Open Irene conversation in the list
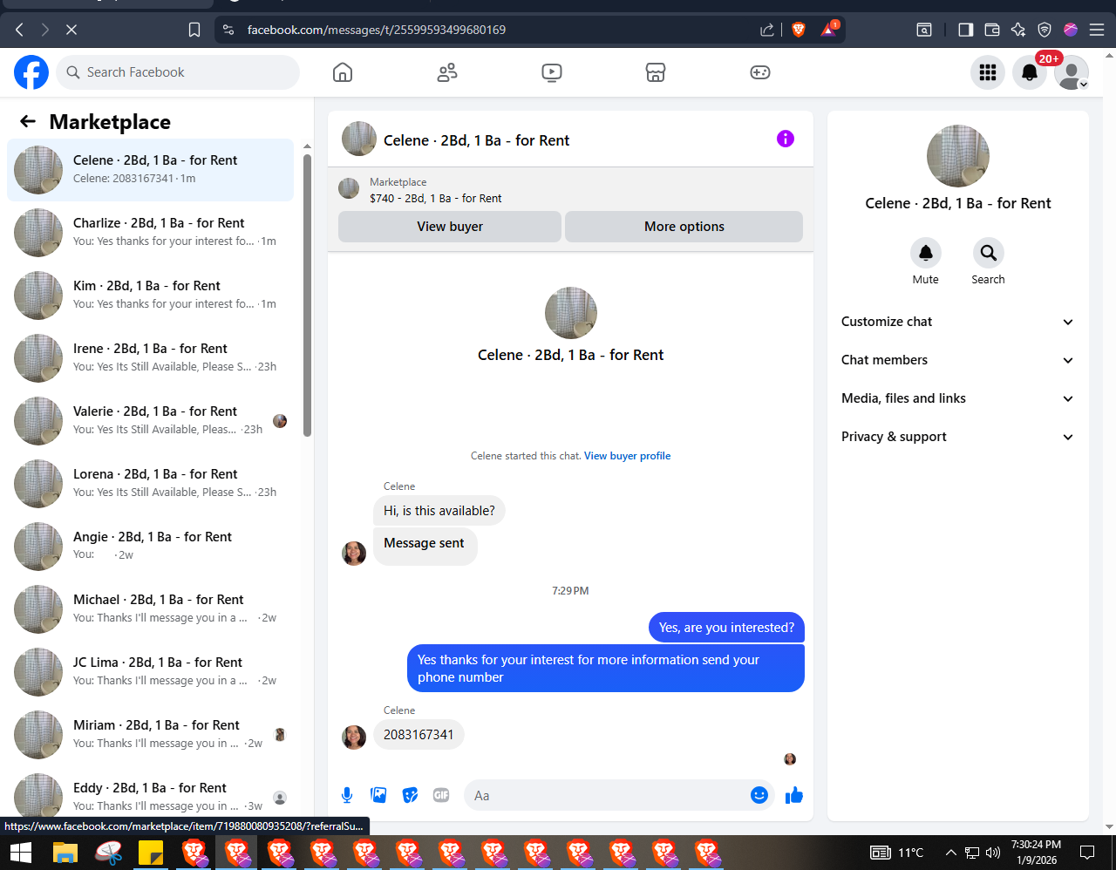The image size is (1116, 870). point(151,358)
